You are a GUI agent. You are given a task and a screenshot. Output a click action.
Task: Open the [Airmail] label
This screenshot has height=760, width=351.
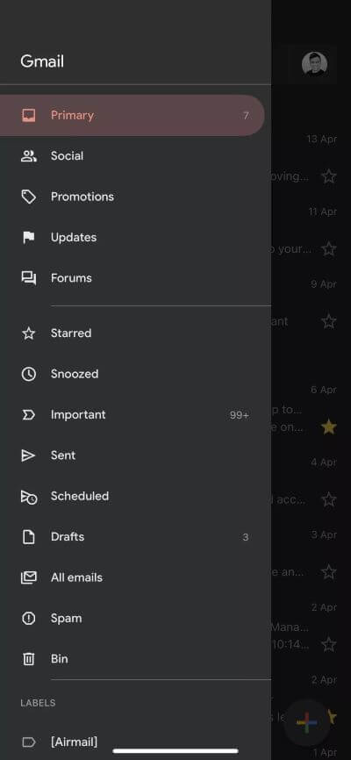[x=135, y=742]
